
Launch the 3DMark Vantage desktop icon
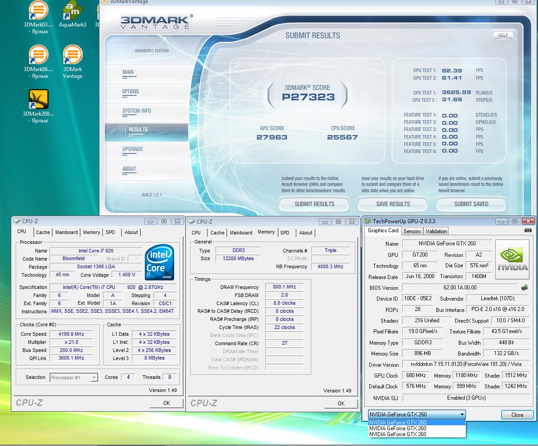coord(72,62)
